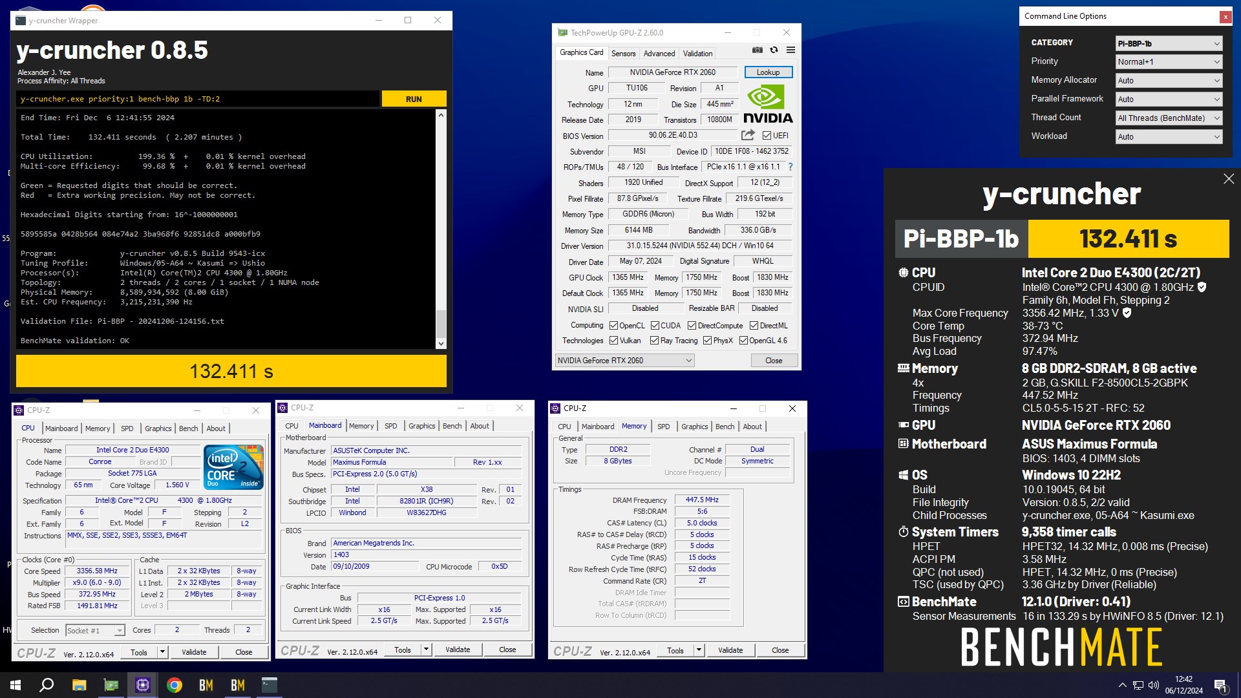
Task: Click the y-cruncher console taskbar icon
Action: [x=270, y=685]
